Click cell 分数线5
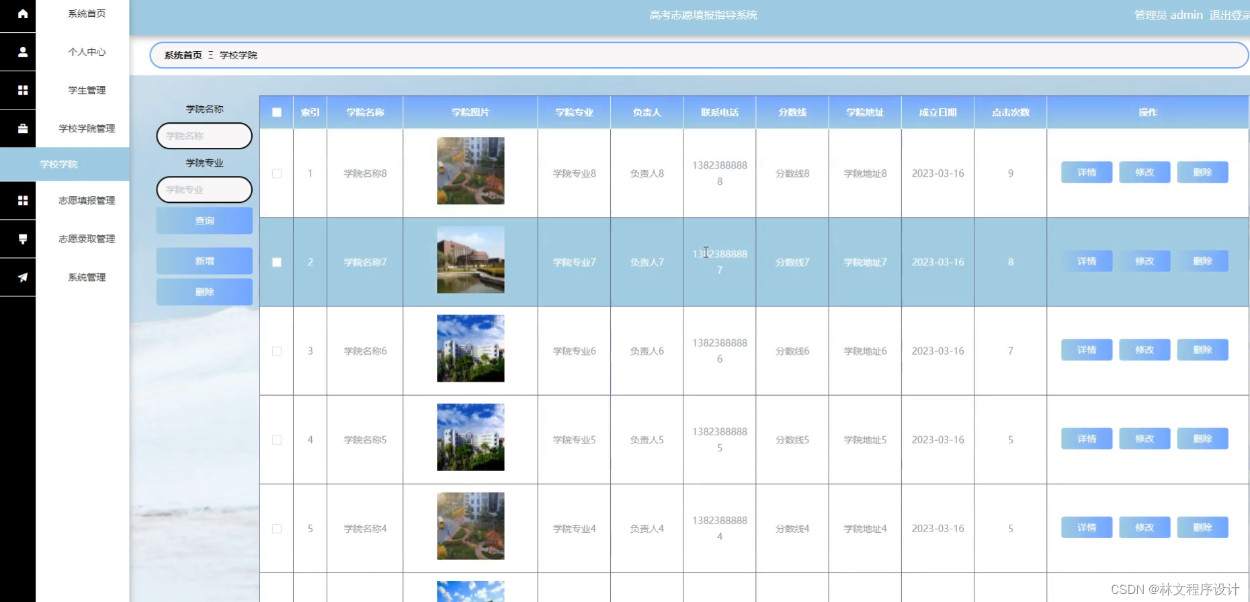 [792, 439]
